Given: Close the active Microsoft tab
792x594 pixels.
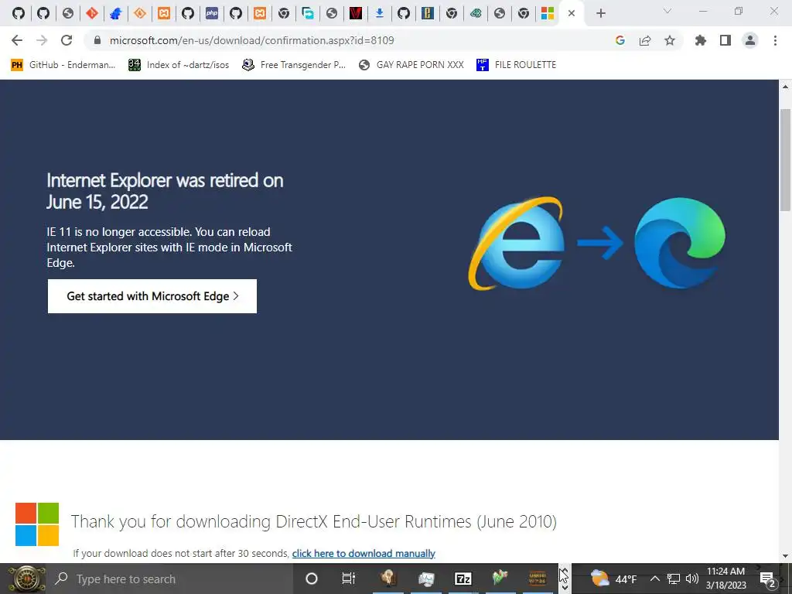Looking at the screenshot, I should pyautogui.click(x=572, y=14).
